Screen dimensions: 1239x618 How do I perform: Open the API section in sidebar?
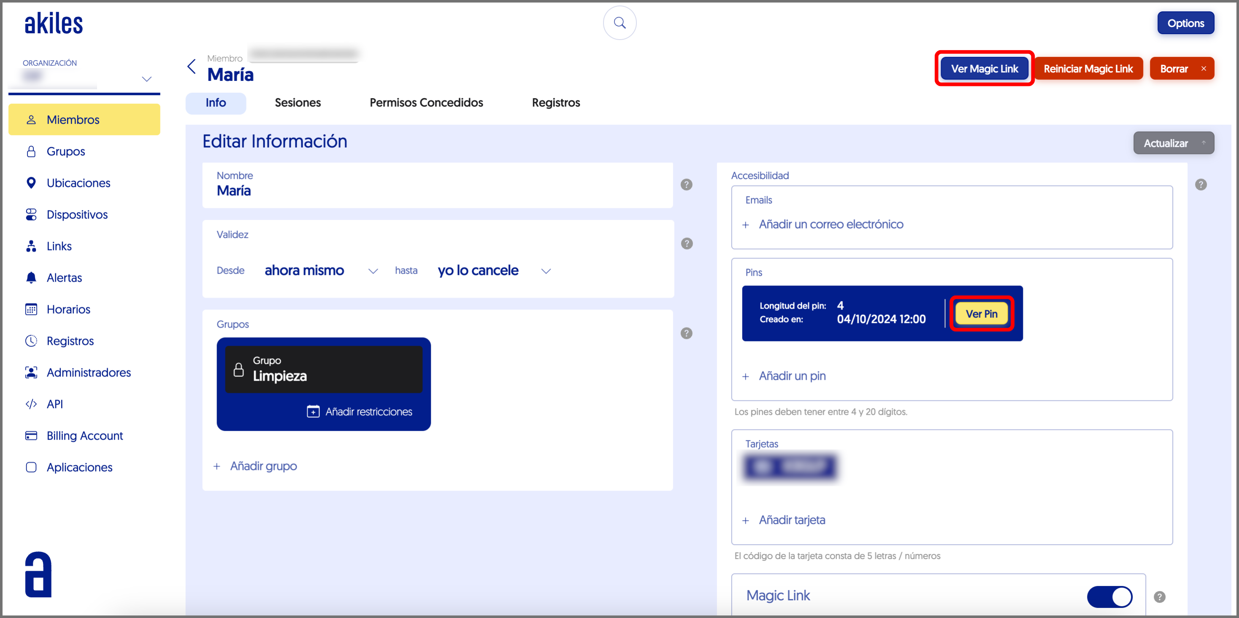[x=54, y=404]
